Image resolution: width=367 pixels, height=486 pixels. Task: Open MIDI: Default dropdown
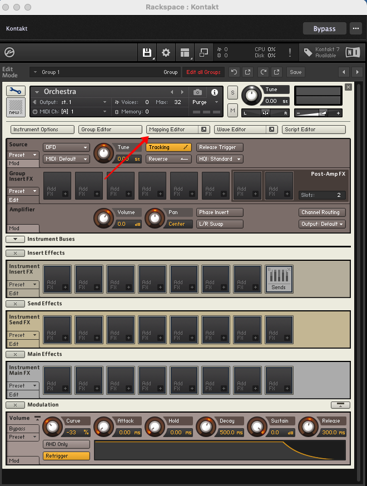click(66, 159)
